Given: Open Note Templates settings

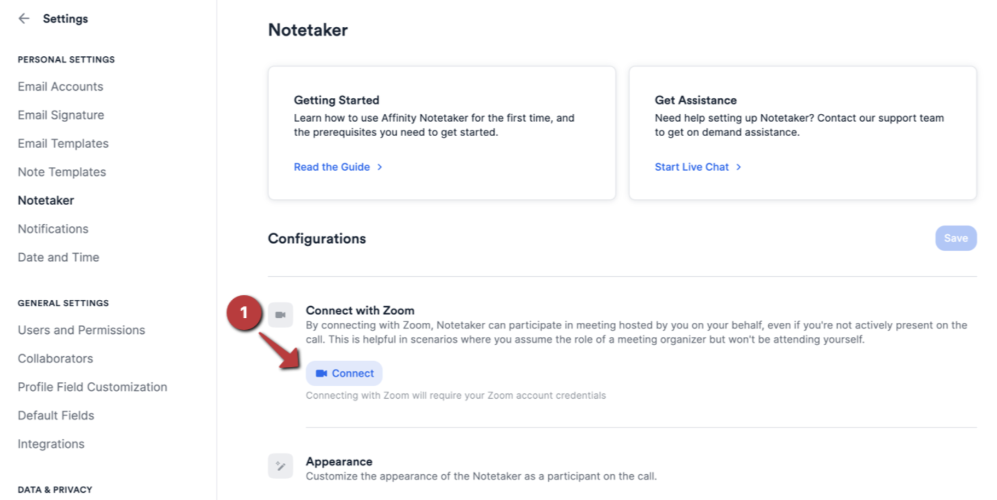Looking at the screenshot, I should 62,172.
